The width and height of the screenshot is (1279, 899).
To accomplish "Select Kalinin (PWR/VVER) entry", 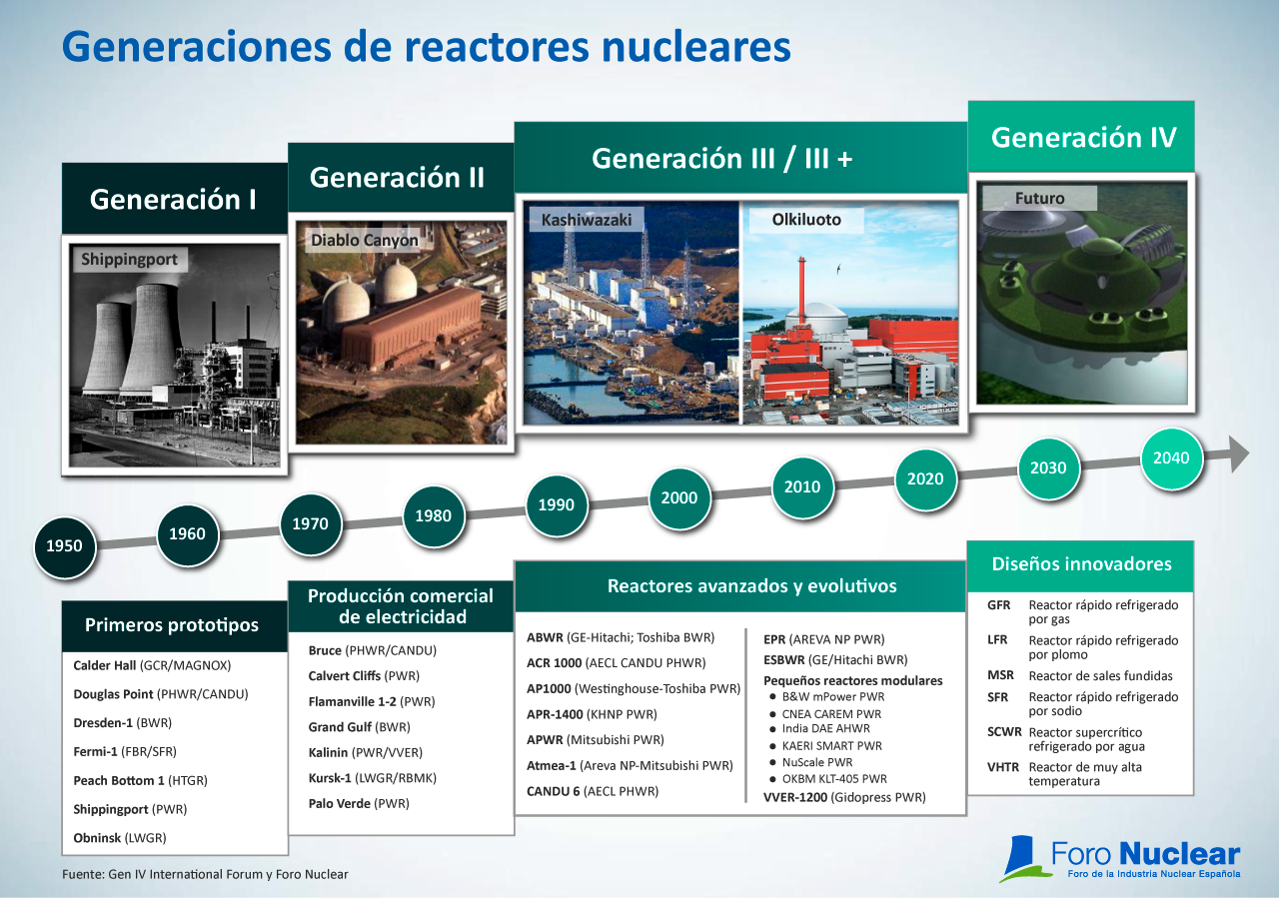I will [x=365, y=753].
